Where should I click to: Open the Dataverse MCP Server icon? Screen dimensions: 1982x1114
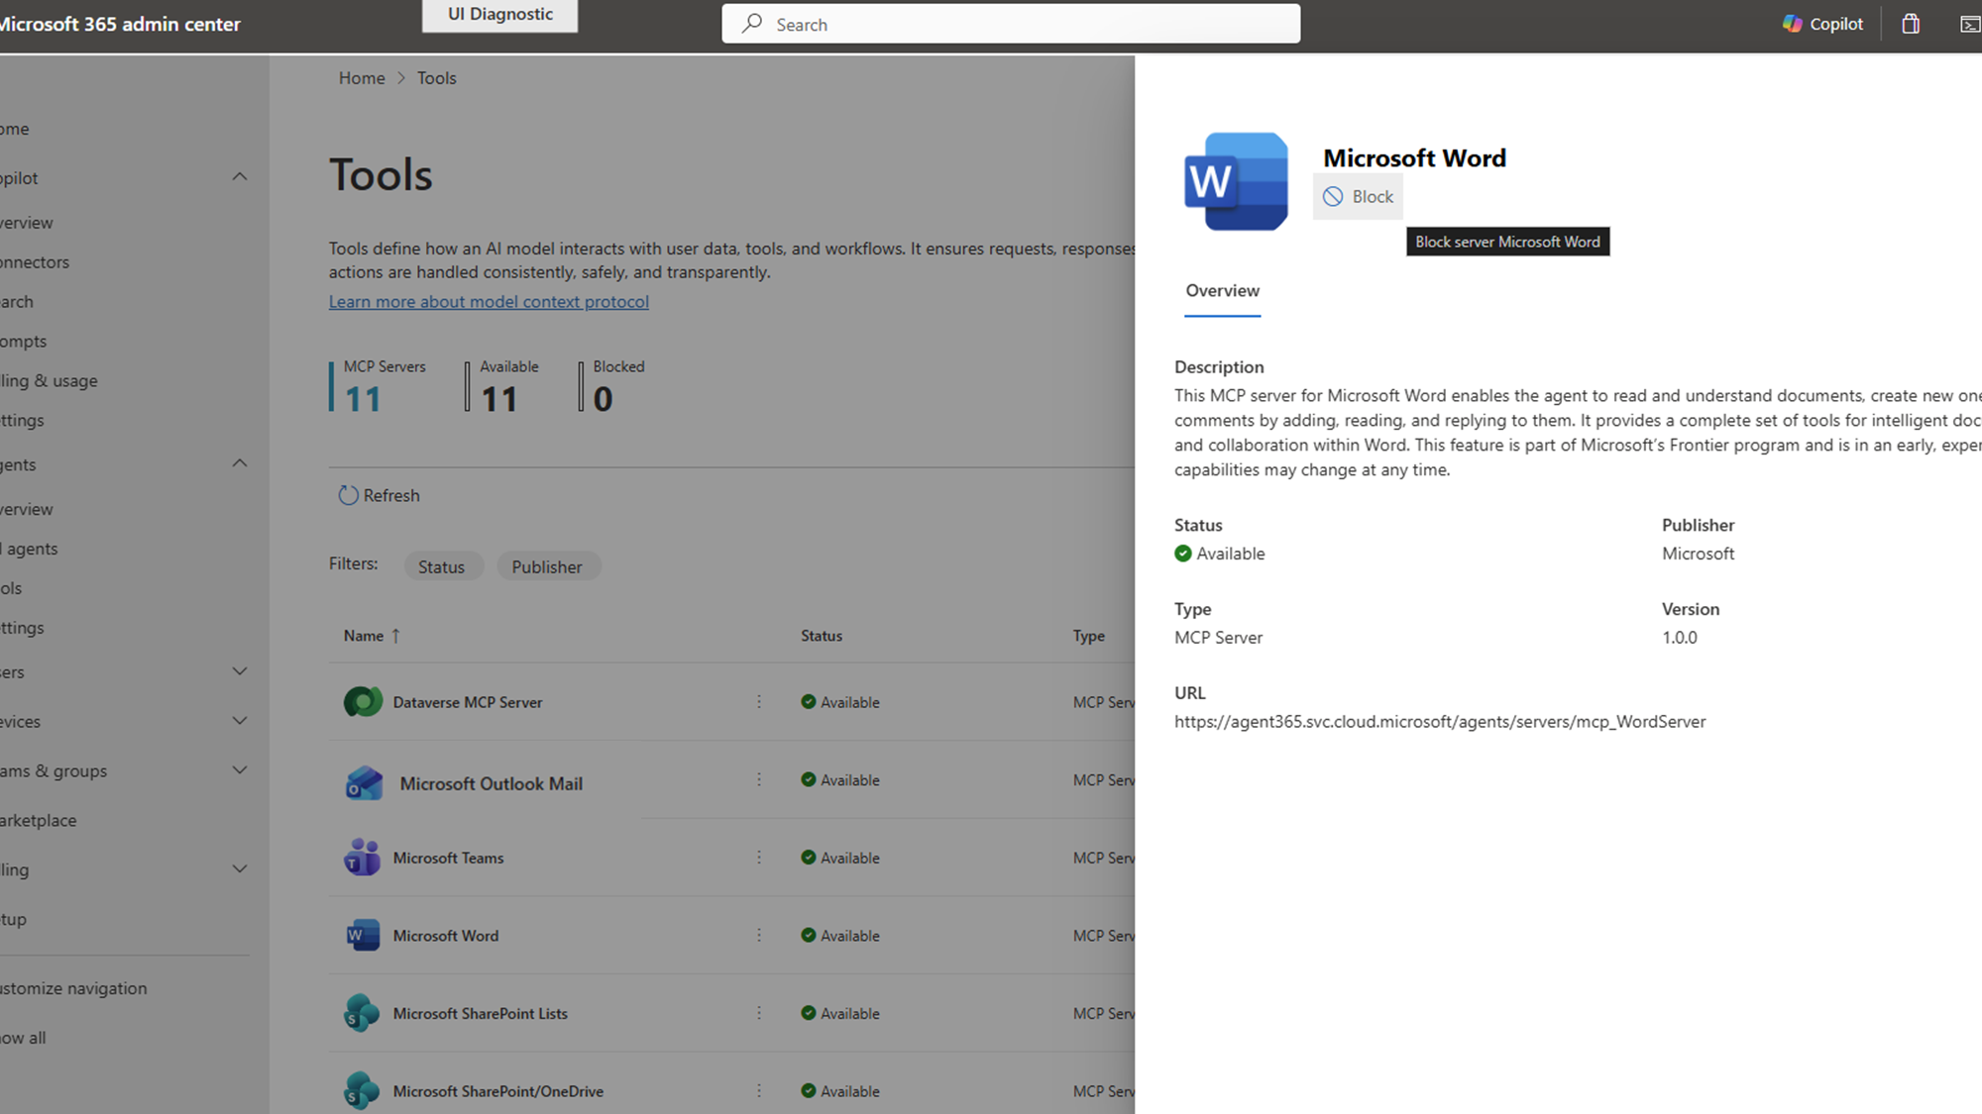click(363, 701)
